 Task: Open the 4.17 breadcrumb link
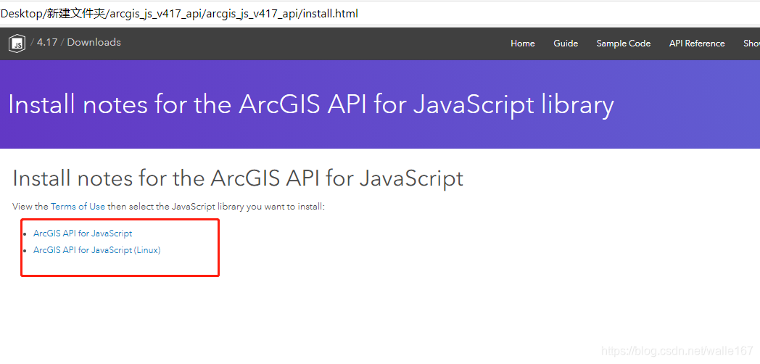(47, 42)
